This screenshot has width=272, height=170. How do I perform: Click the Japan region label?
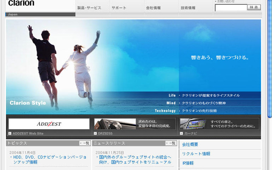pyautogui.click(x=12, y=14)
